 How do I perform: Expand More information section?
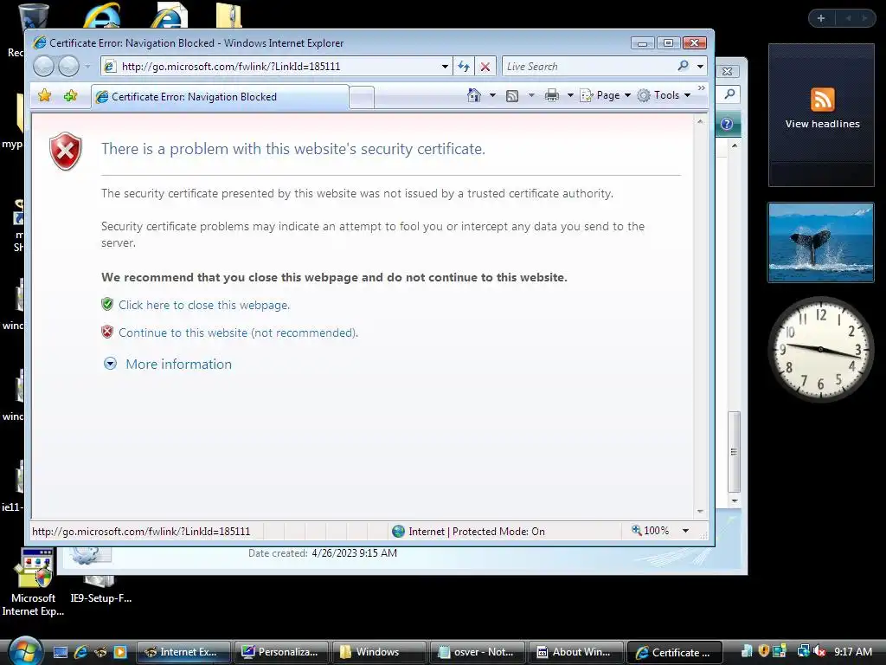[x=178, y=365]
